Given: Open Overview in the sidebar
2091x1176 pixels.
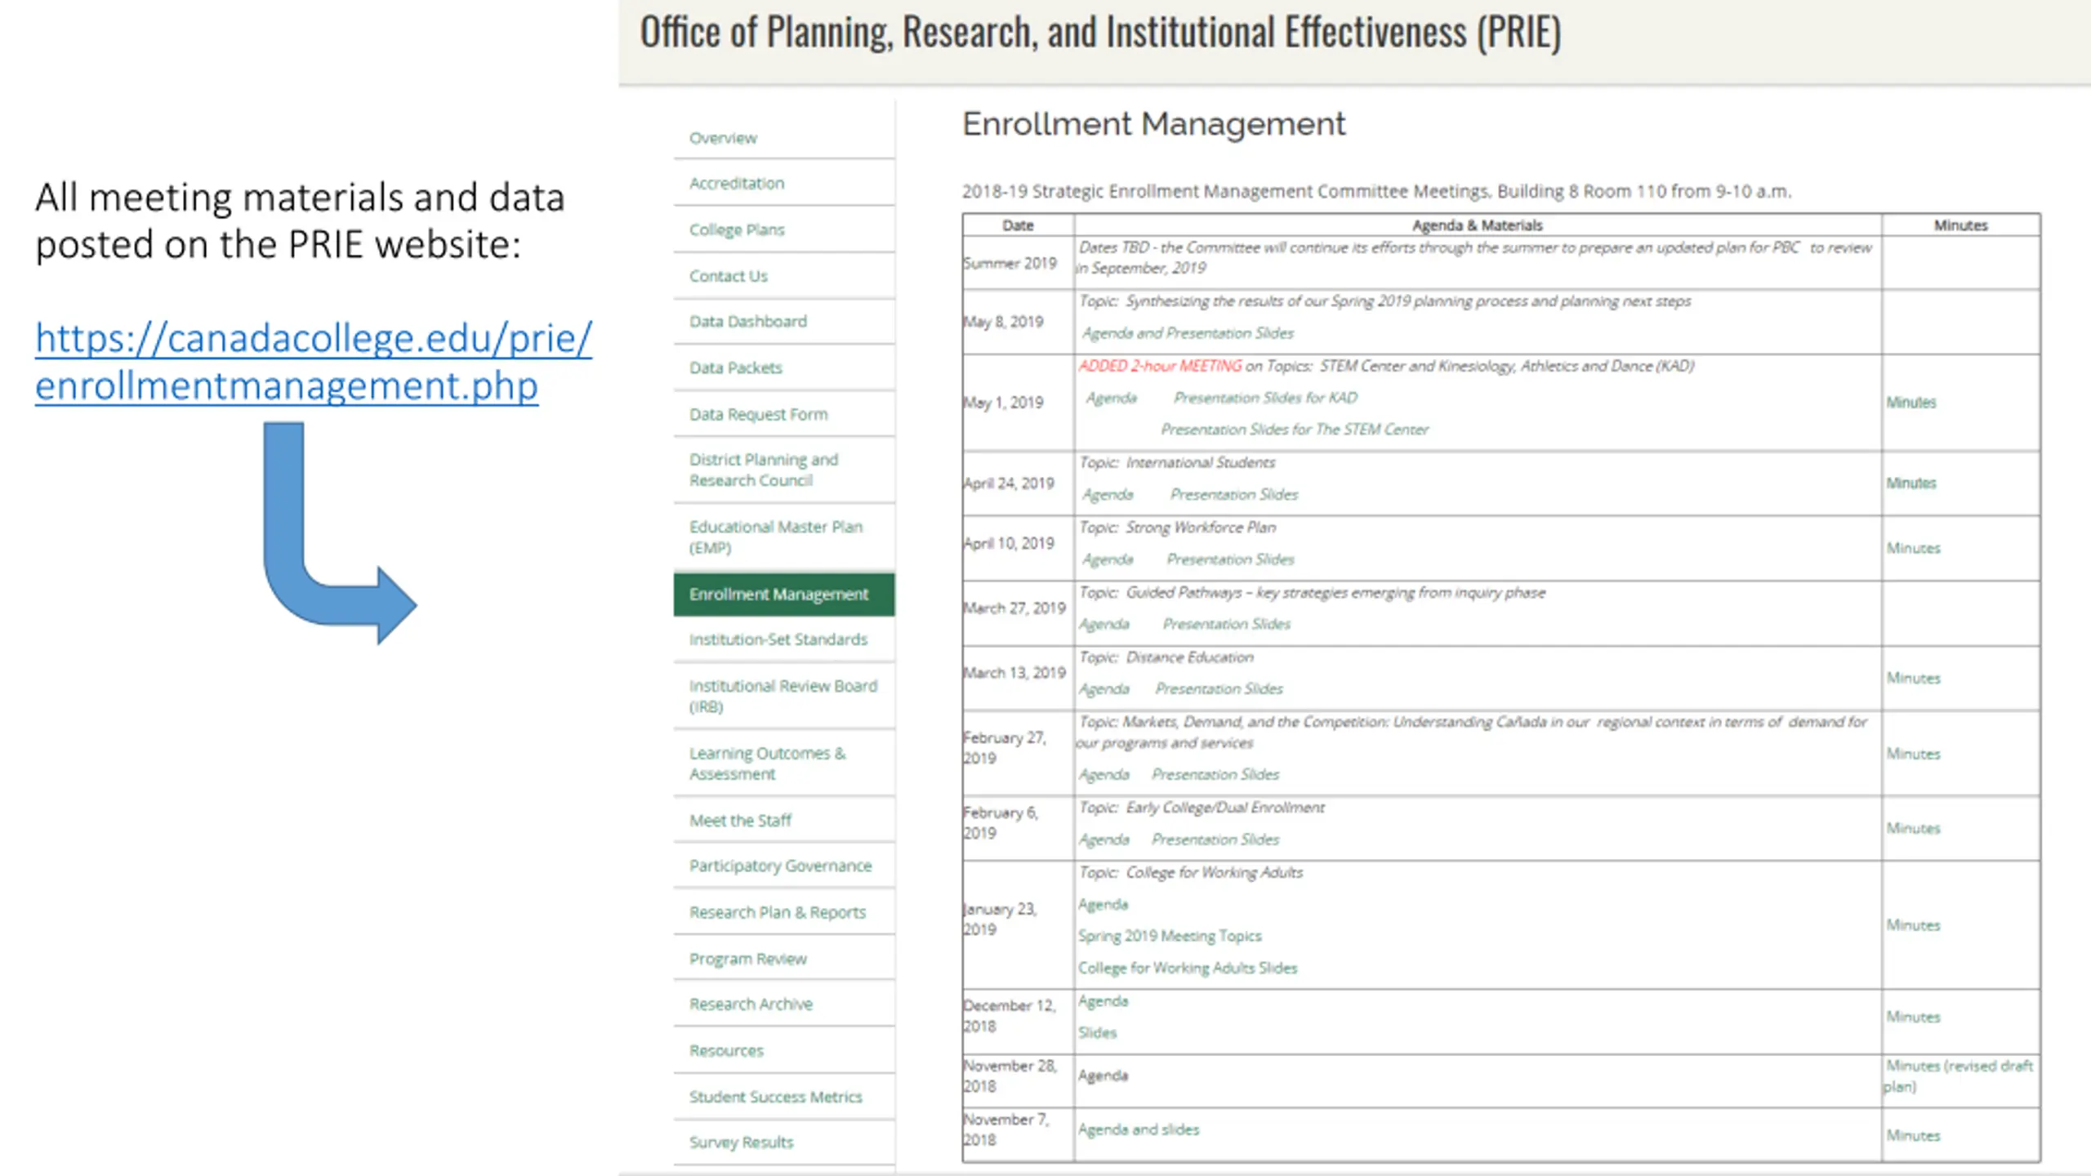Looking at the screenshot, I should click(723, 138).
